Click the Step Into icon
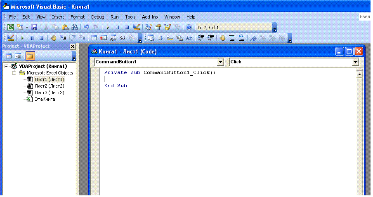This screenshot has width=373, height=197. click(x=63, y=38)
